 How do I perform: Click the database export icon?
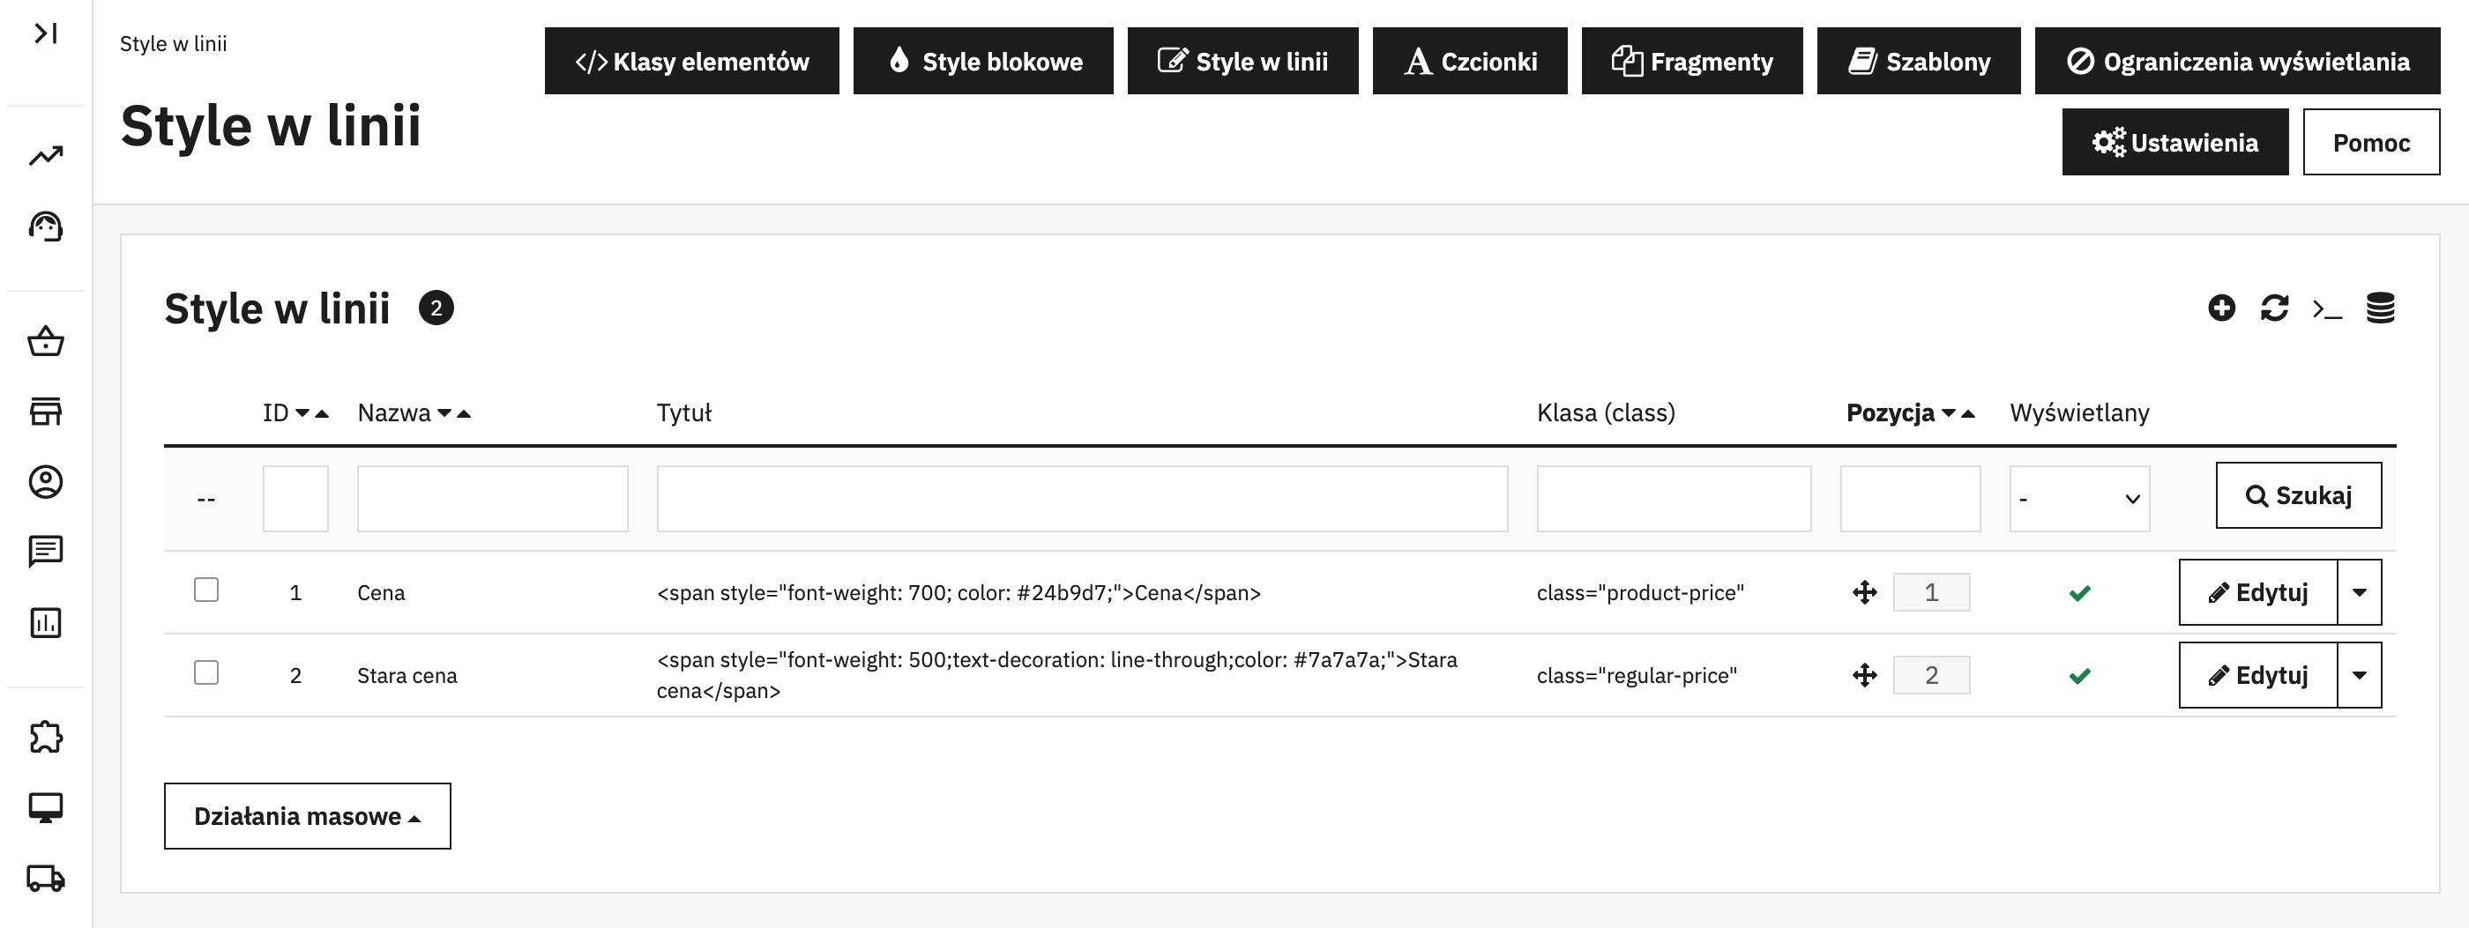click(2380, 308)
